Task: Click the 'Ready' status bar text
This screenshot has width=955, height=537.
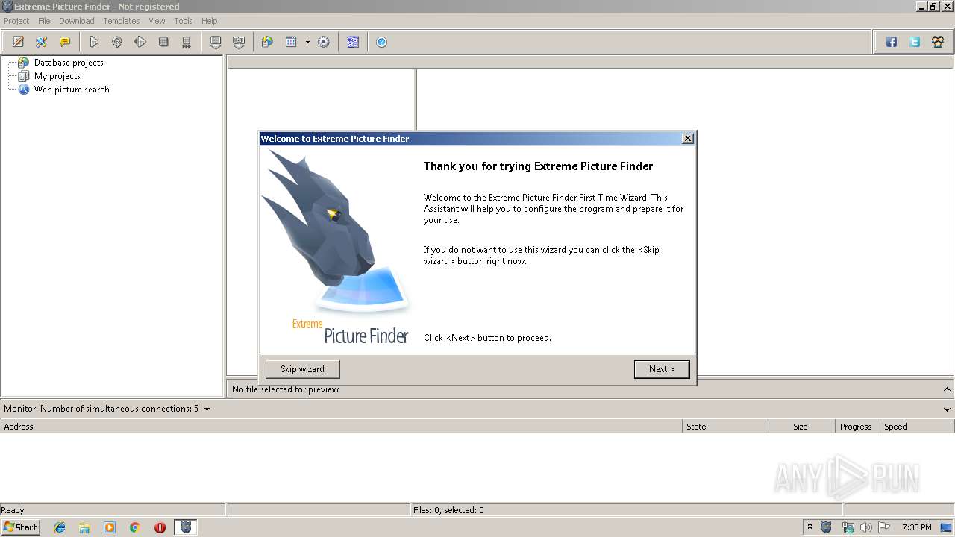Action: 13,510
